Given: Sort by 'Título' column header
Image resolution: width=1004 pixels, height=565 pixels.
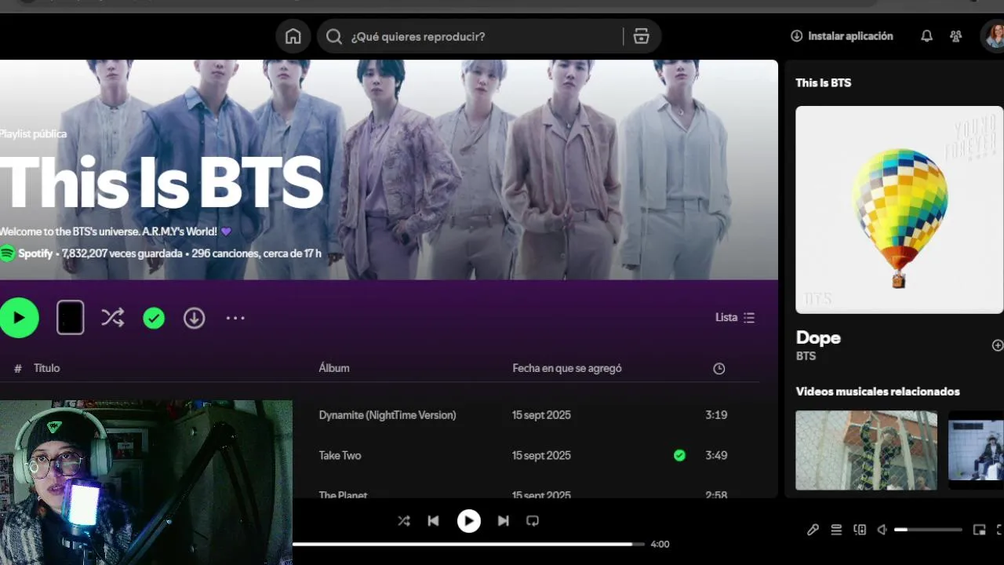Looking at the screenshot, I should [x=46, y=368].
